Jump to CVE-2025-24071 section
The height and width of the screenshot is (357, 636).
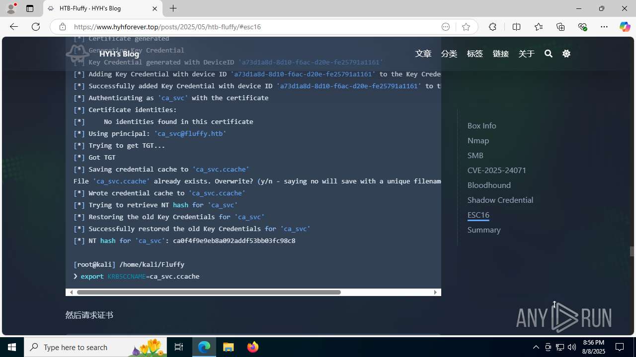click(497, 170)
